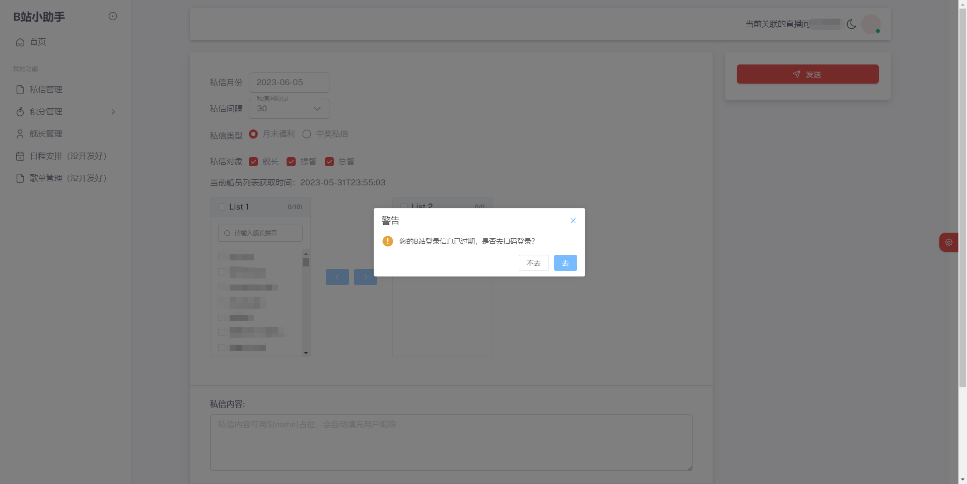
Task: Open the red settings gear tab
Action: [x=949, y=242]
